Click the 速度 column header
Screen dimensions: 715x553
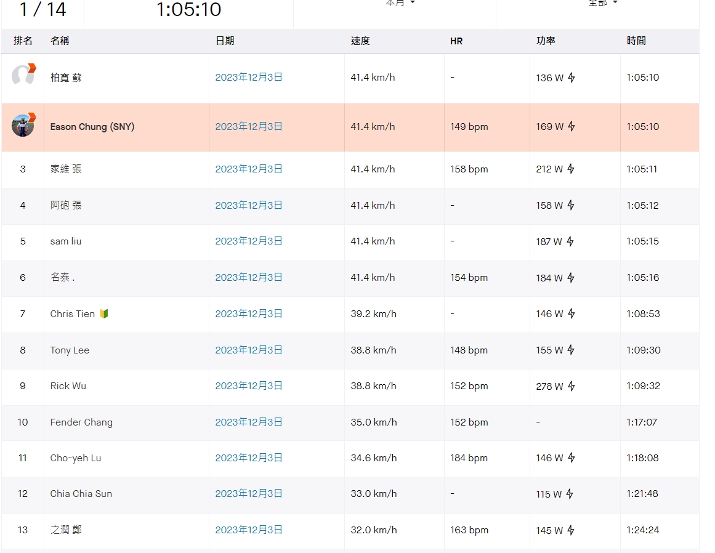click(360, 41)
